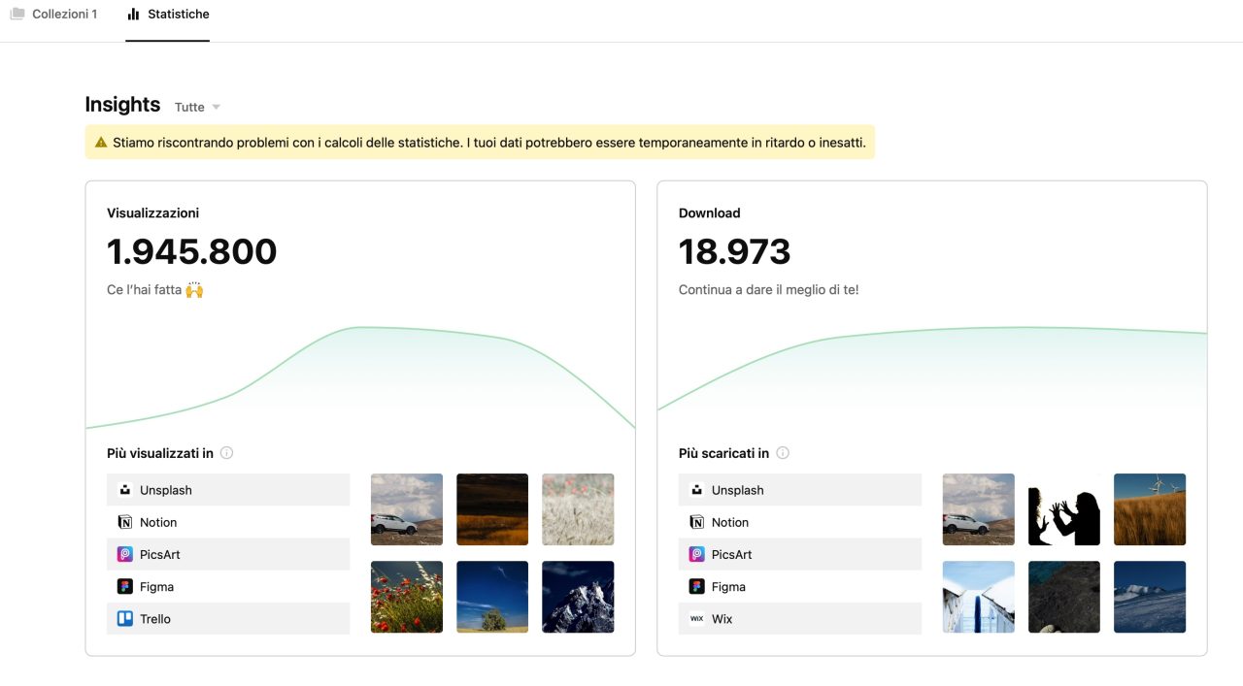
Task: Open snowy blue mountain thumbnail in downloads
Action: (x=1150, y=597)
